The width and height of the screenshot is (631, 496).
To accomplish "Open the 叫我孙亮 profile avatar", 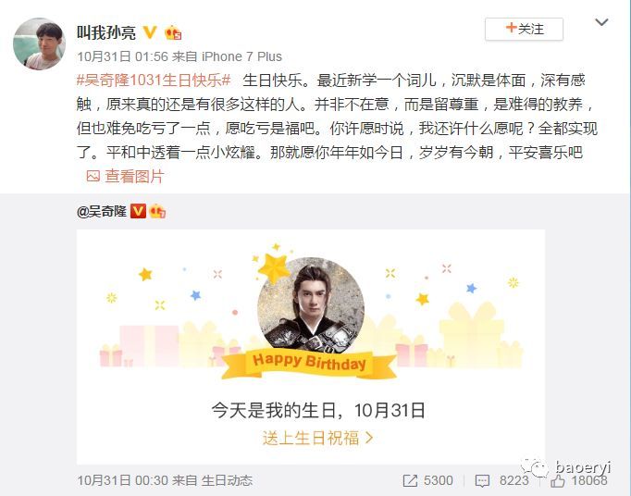I will tap(39, 43).
